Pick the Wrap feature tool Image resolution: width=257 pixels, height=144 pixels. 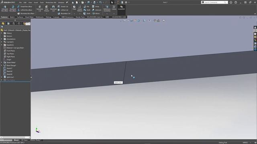[x=96, y=6]
